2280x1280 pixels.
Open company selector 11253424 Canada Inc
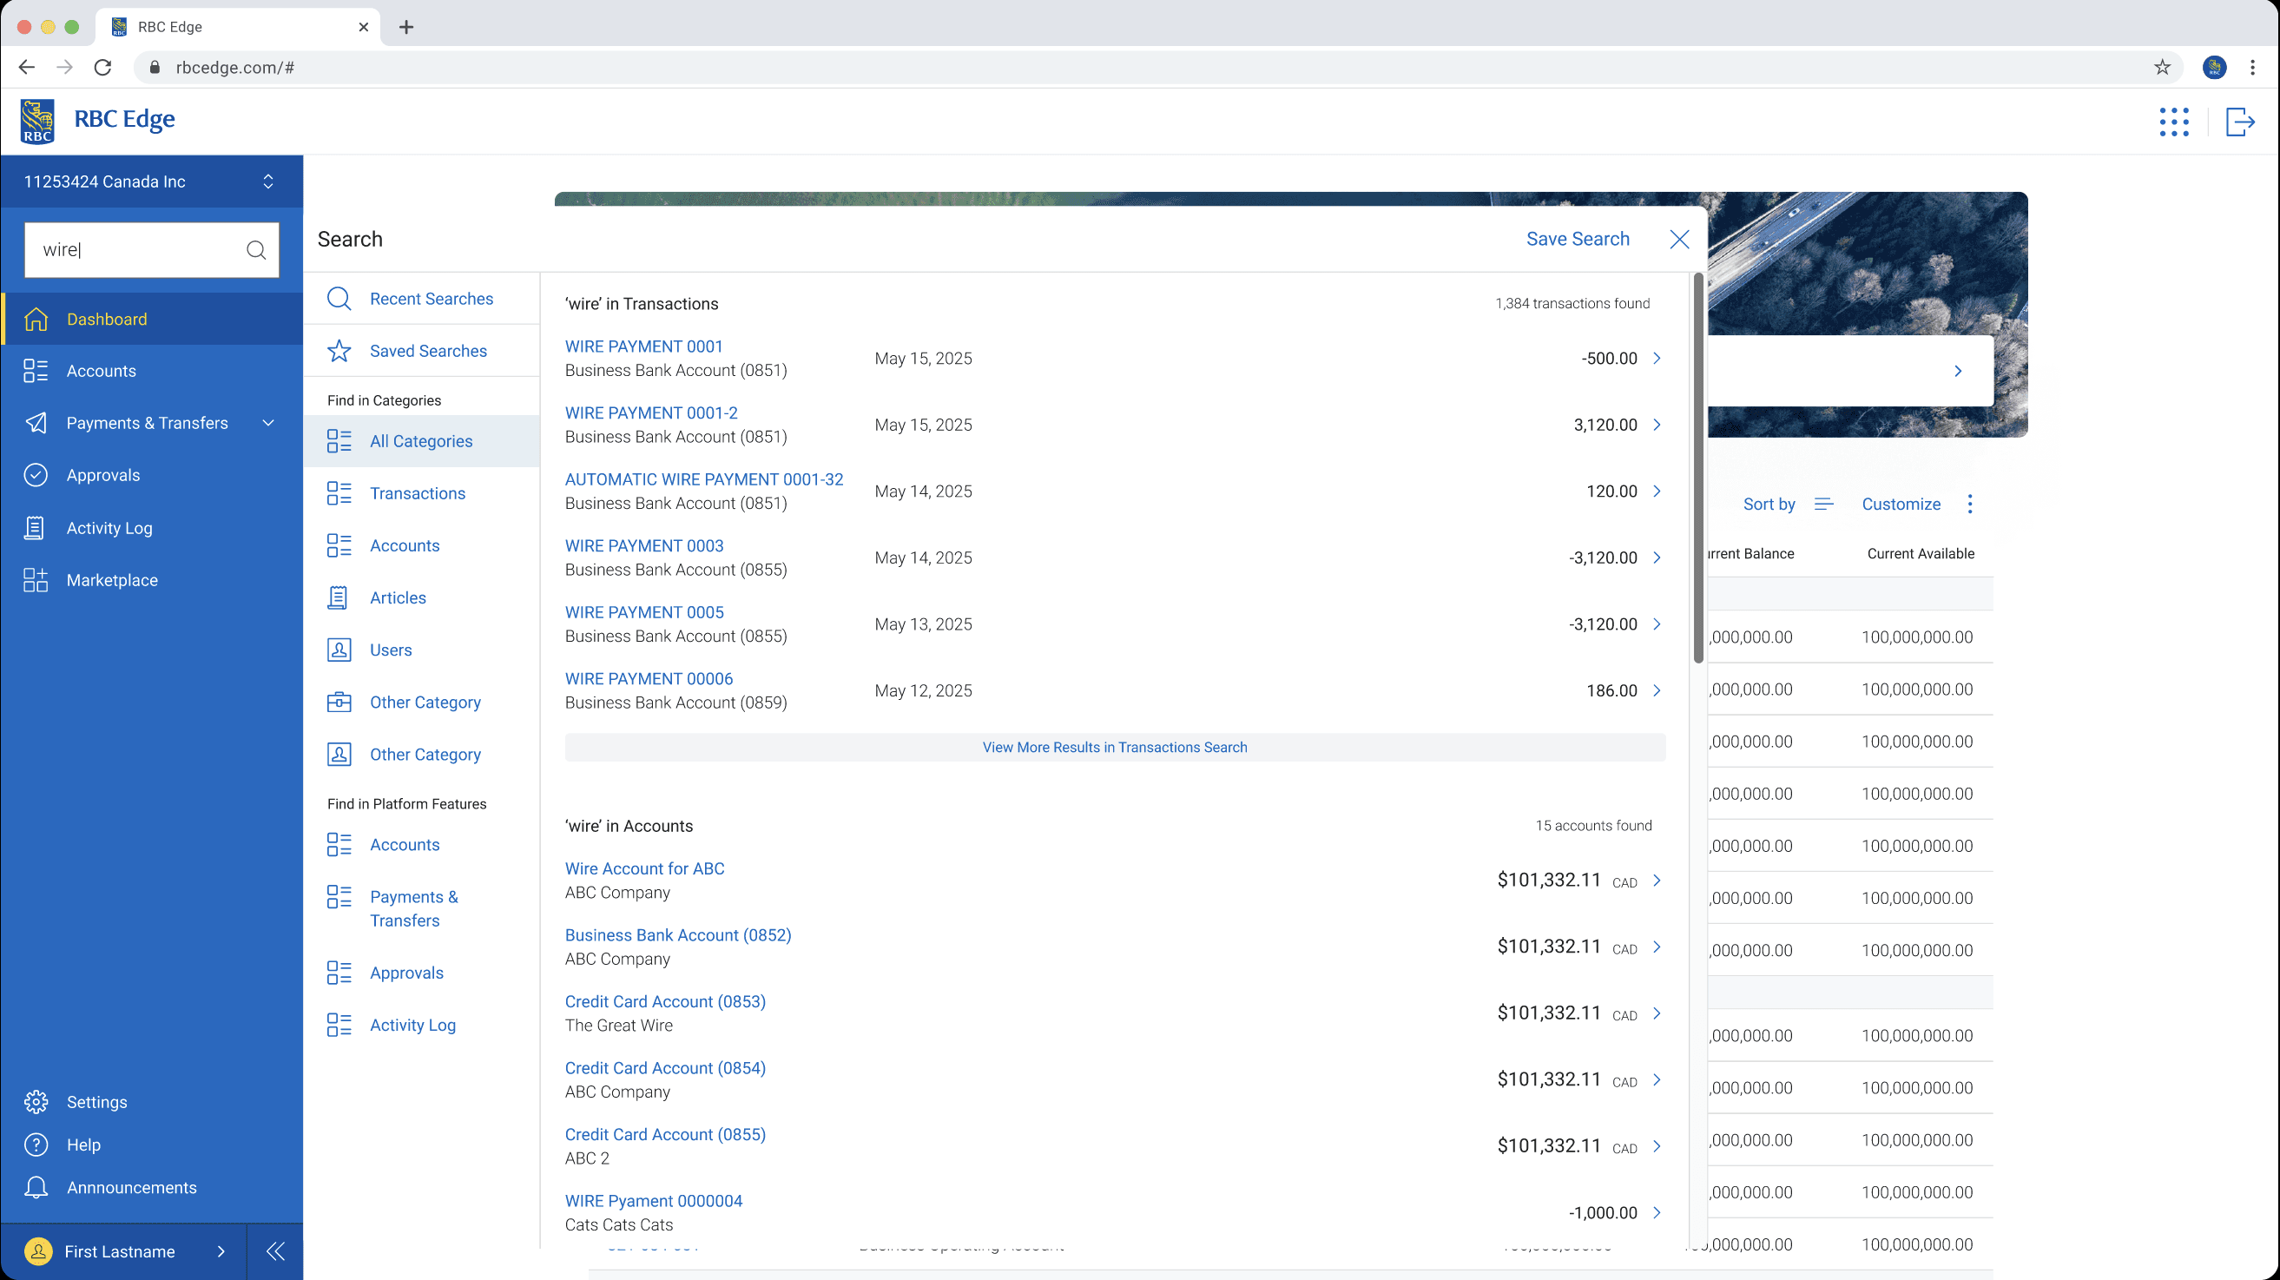[x=150, y=181]
